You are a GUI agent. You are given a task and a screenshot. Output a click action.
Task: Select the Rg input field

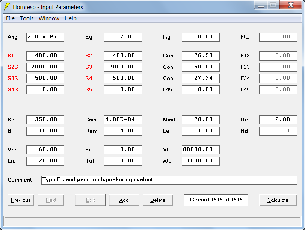click(x=201, y=37)
